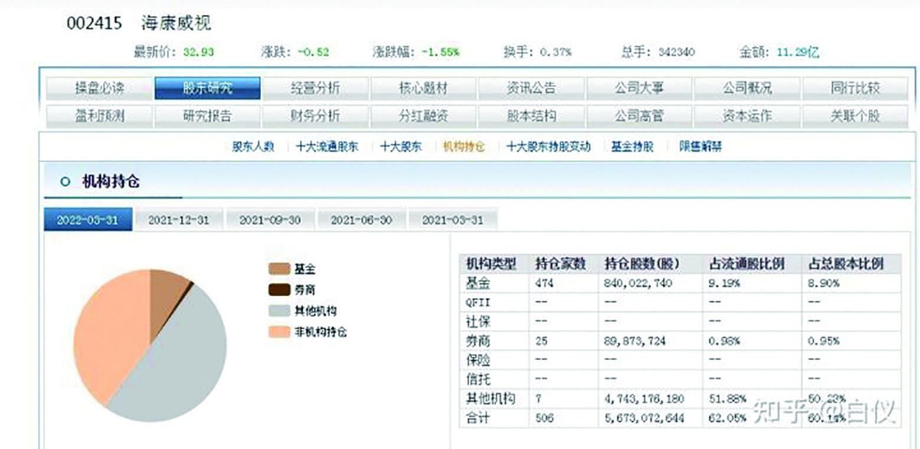This screenshot has height=449, width=920.
Task: Open the 核心题材 tab
Action: (x=424, y=87)
